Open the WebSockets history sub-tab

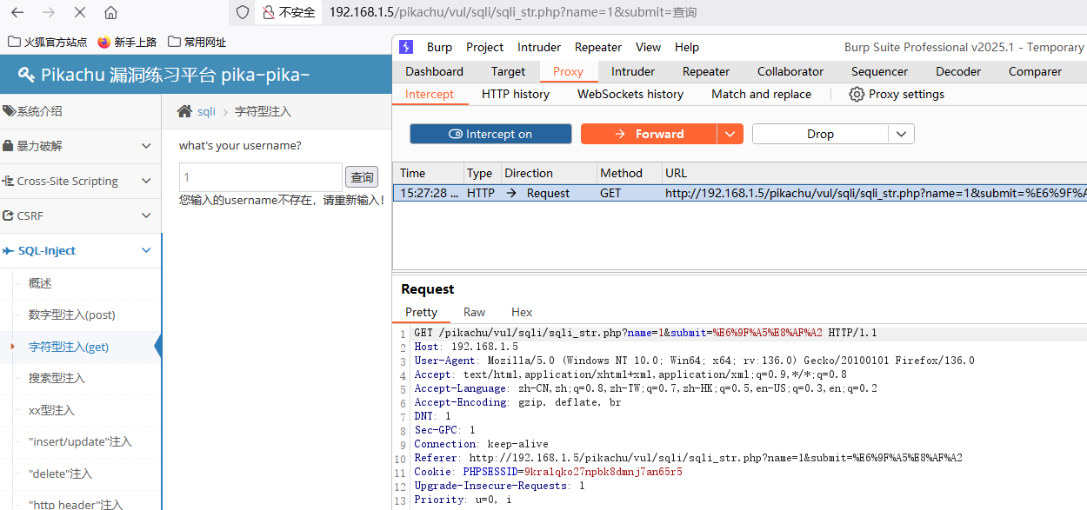pos(630,94)
